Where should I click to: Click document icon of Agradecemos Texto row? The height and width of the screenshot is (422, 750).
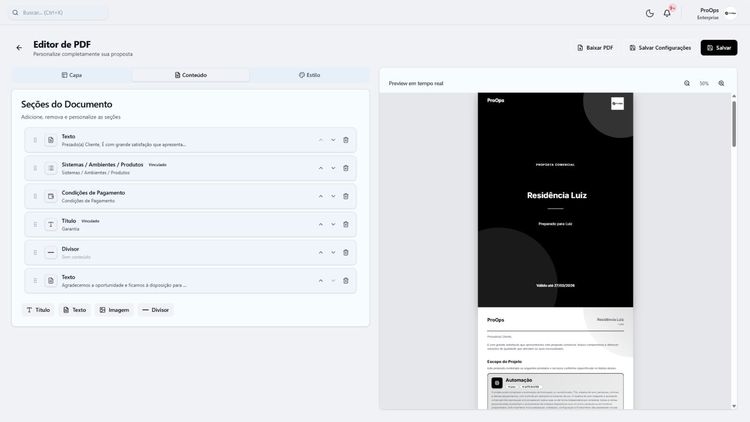(51, 281)
